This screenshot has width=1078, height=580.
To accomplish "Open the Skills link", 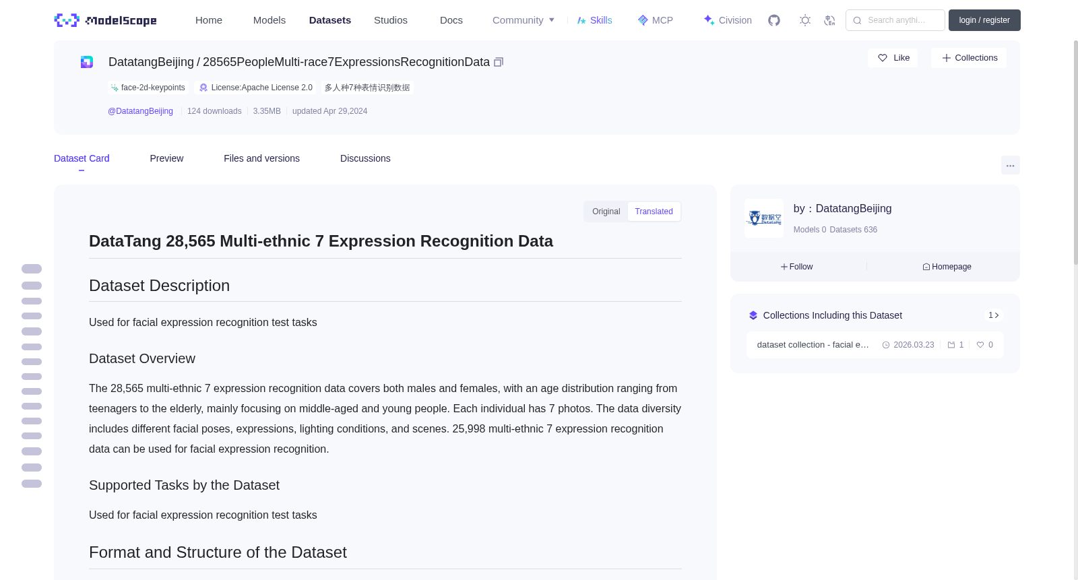I will (x=594, y=20).
